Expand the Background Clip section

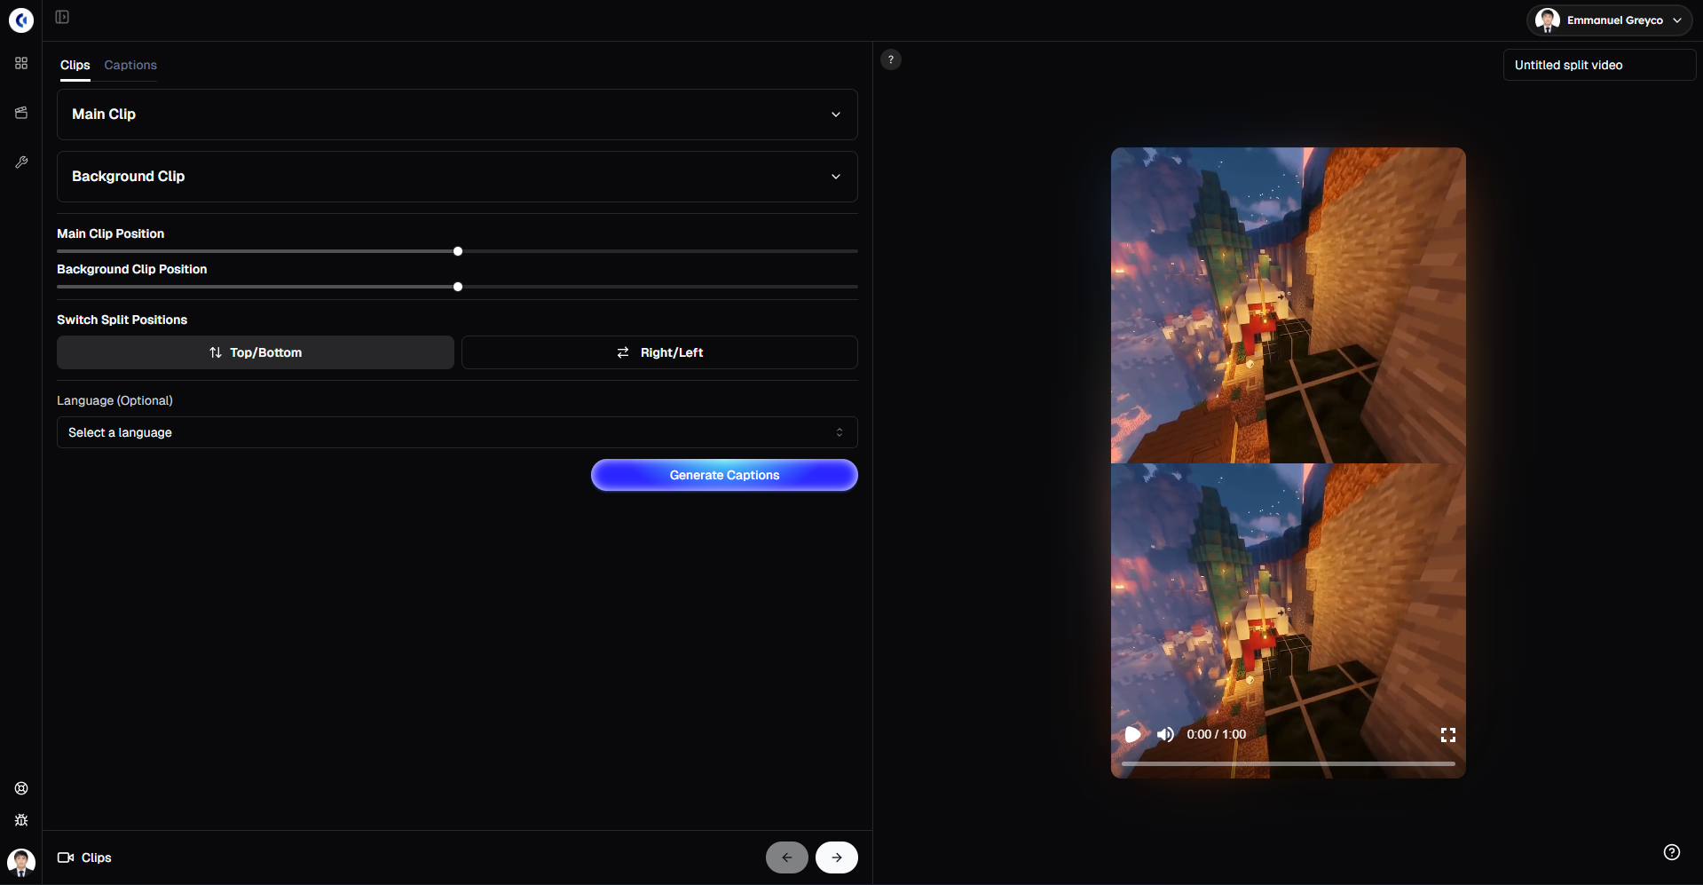coord(457,177)
